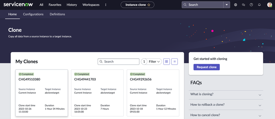Click the My Clones search field

[x=118, y=62]
